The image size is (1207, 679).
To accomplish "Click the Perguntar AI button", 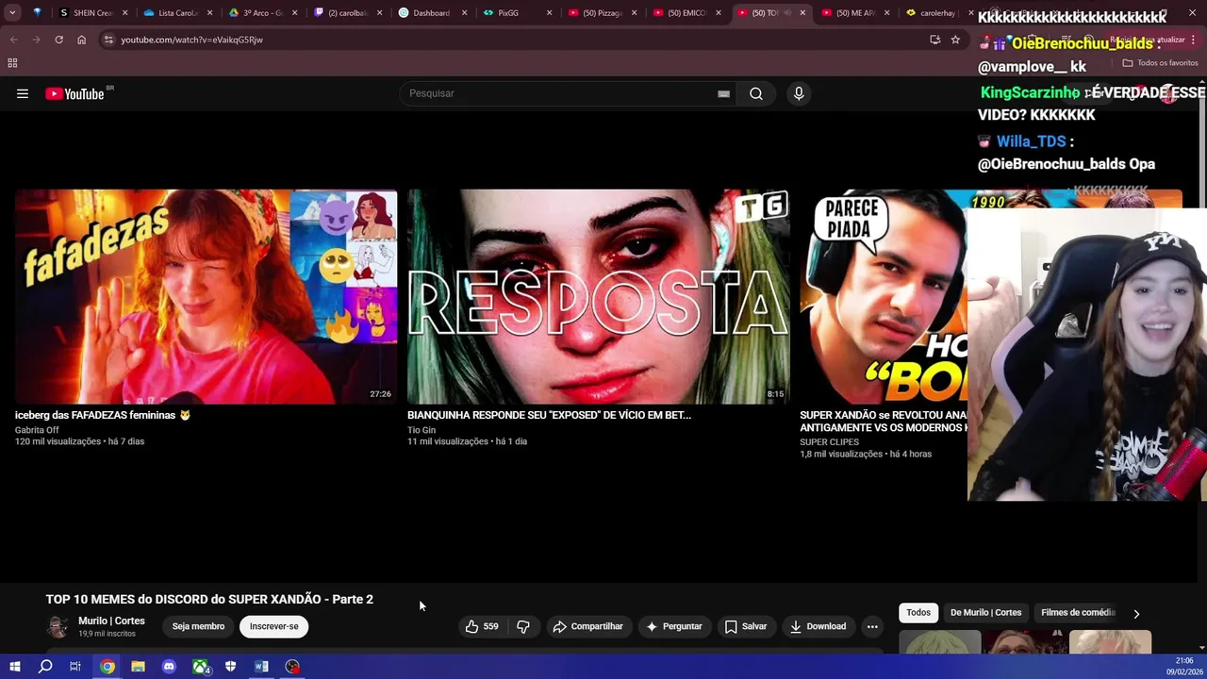I will (x=673, y=626).
